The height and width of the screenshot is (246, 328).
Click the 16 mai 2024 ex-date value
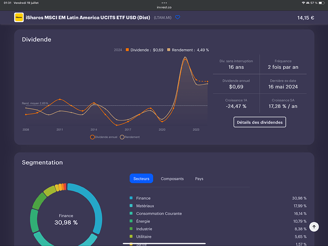pyautogui.click(x=283, y=87)
